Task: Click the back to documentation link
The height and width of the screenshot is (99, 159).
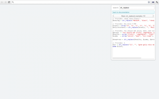Action: tap(133, 12)
